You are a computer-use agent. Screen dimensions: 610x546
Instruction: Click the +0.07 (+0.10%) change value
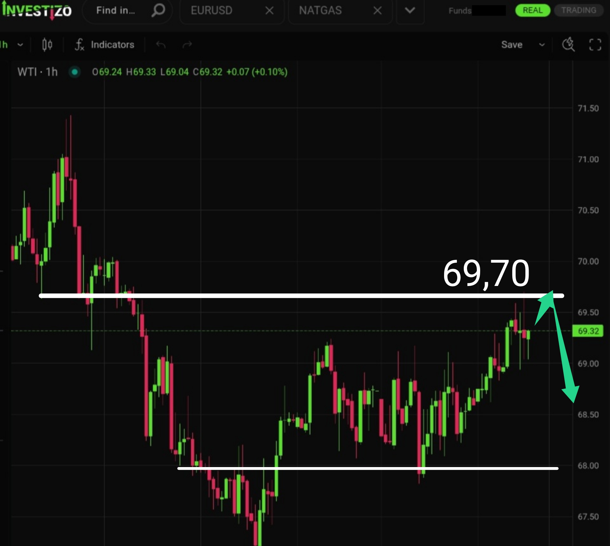[x=257, y=72]
